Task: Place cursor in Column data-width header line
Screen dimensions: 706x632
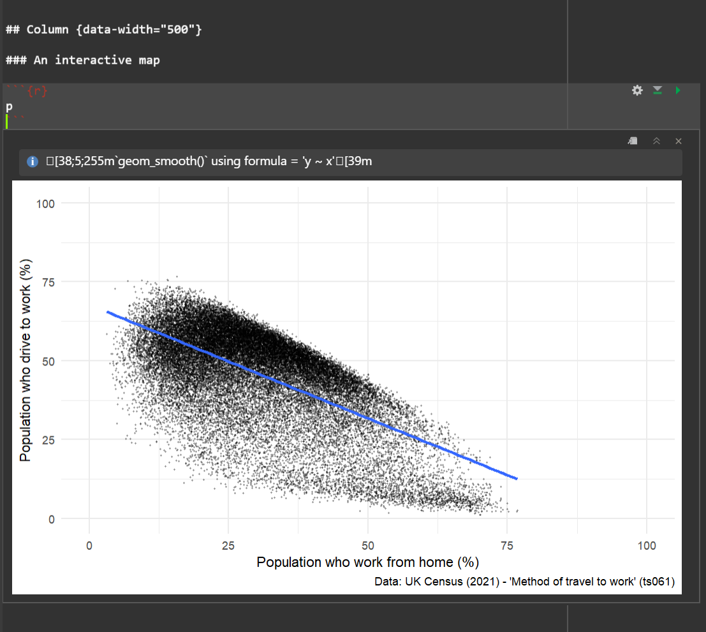Action: click(x=103, y=30)
